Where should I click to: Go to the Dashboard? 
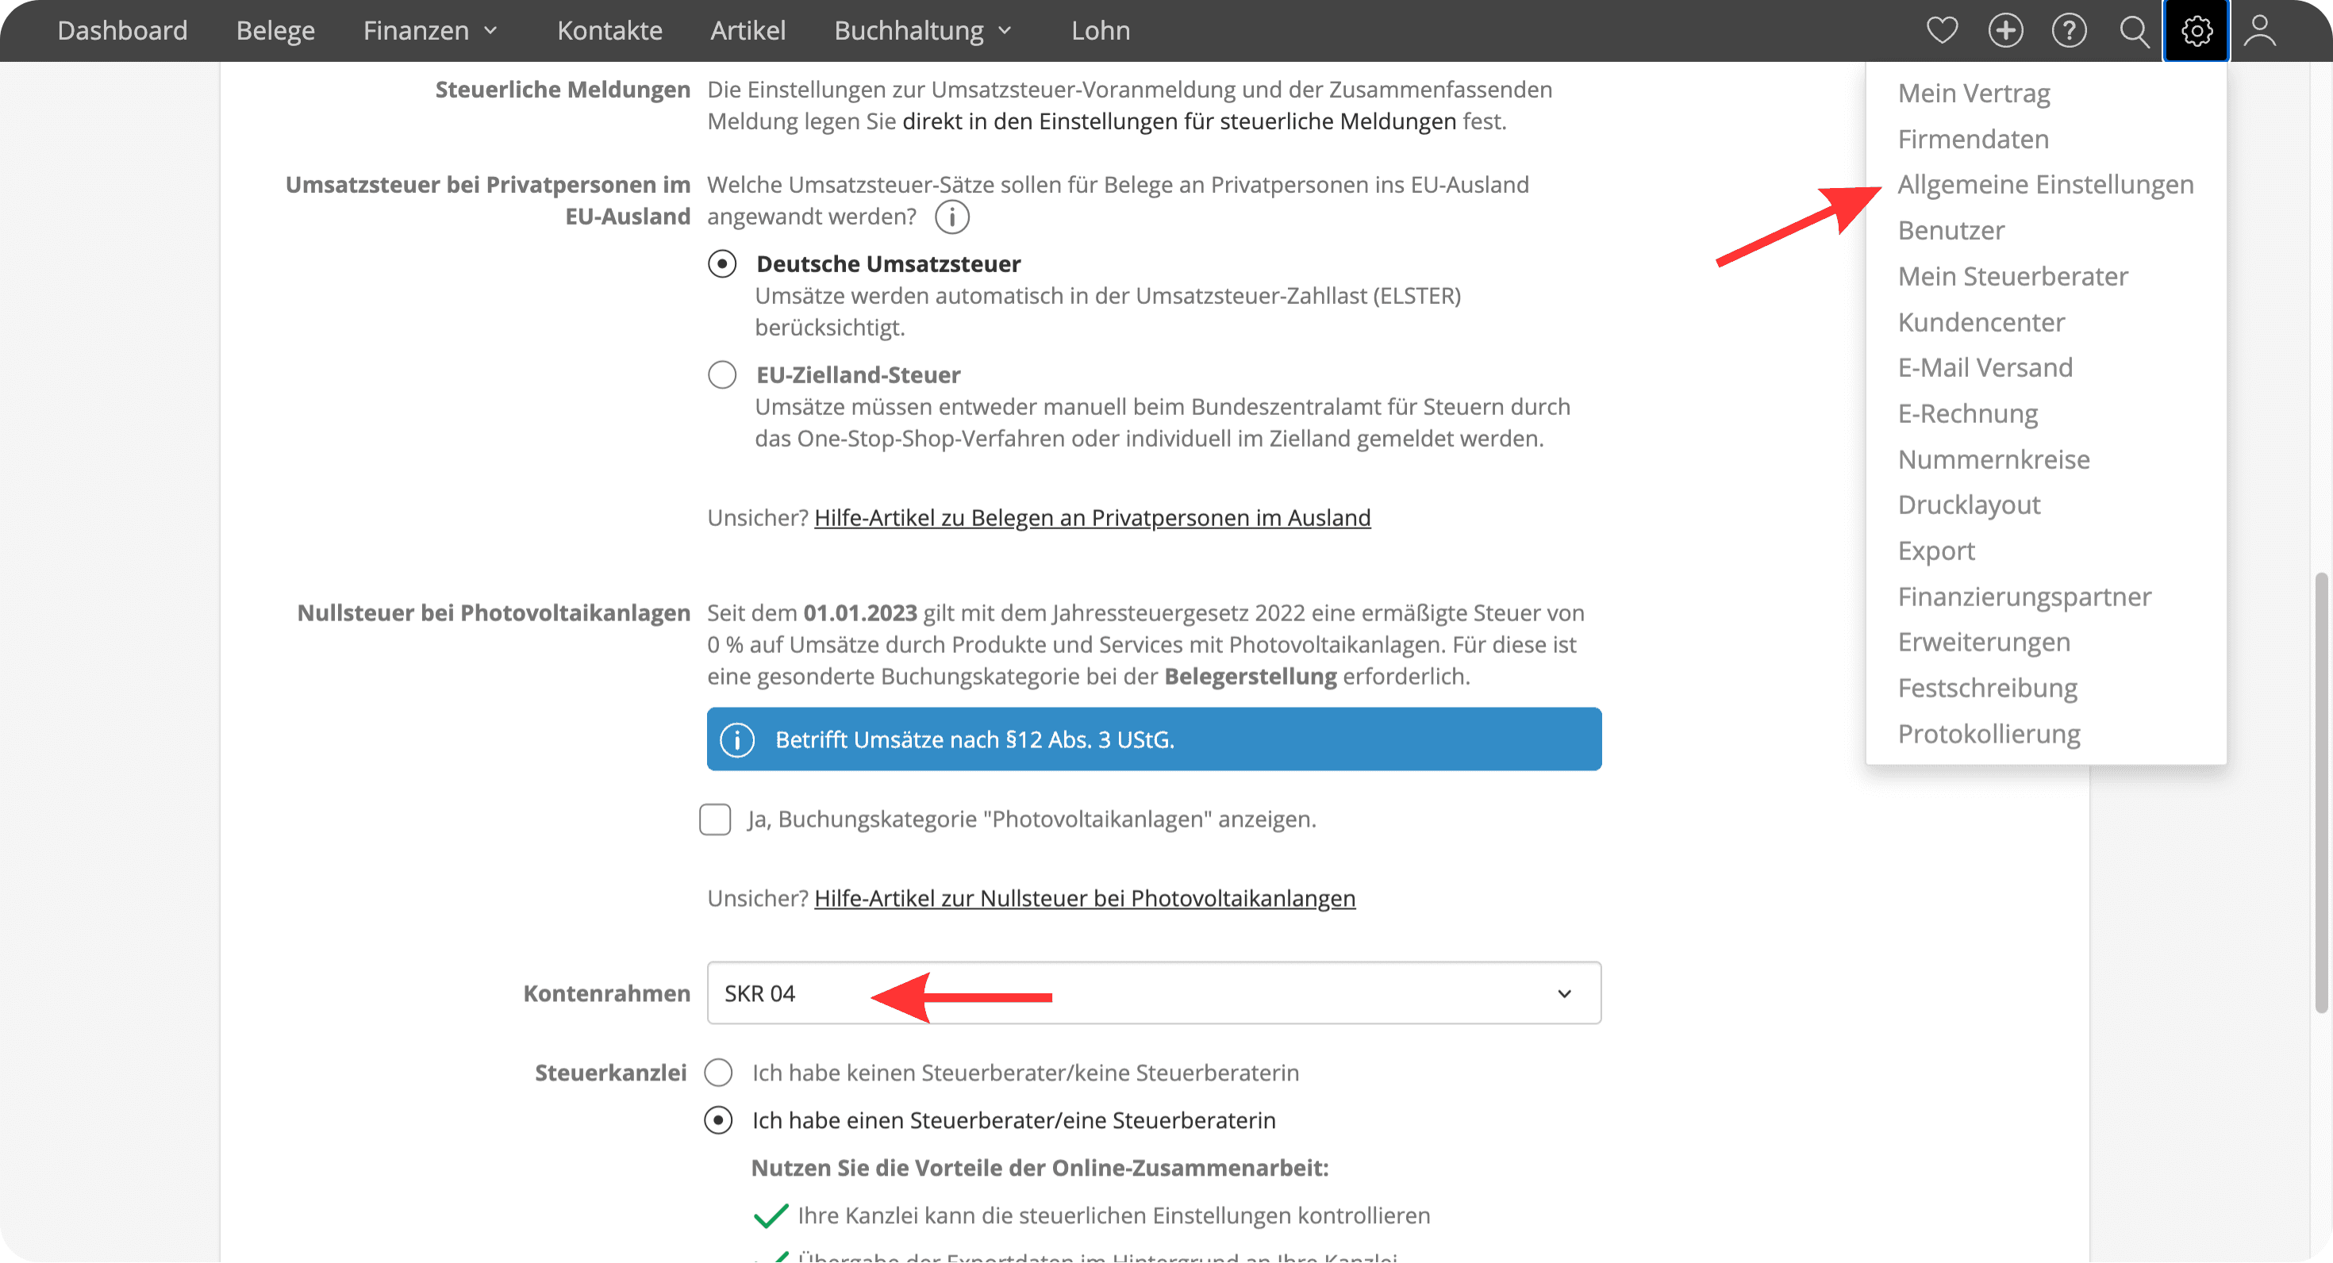122,31
